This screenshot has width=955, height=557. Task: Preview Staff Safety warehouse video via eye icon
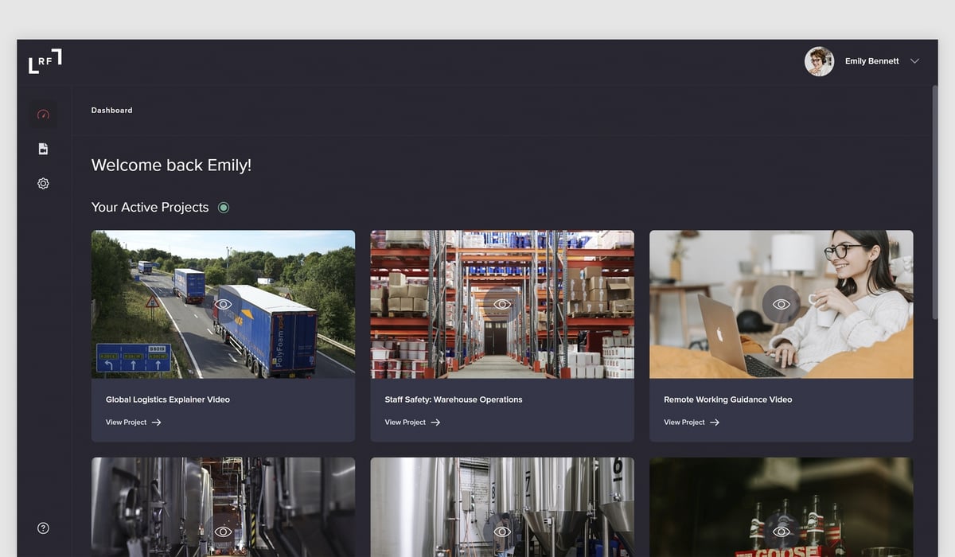coord(502,304)
